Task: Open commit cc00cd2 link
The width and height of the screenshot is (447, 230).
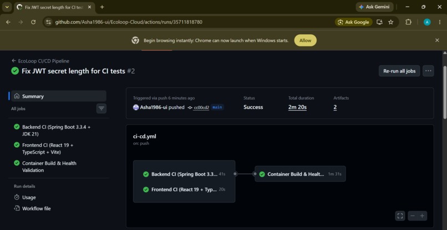Action: point(201,107)
